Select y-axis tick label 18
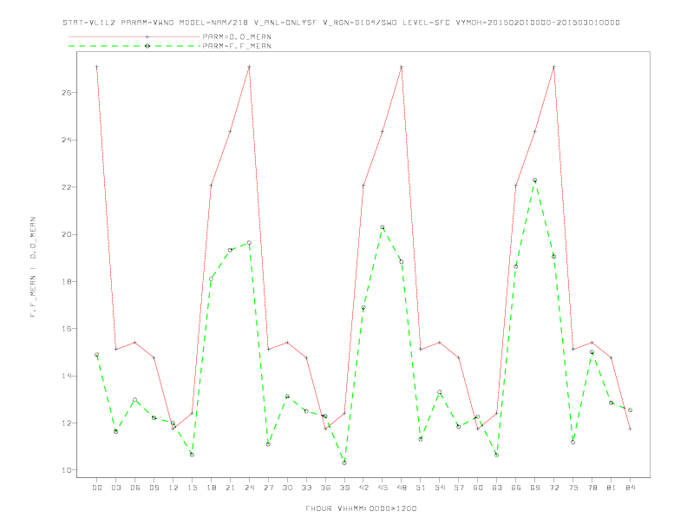 (x=67, y=282)
